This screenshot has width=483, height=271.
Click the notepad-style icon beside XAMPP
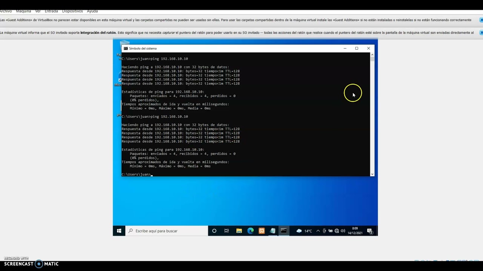[x=272, y=231]
